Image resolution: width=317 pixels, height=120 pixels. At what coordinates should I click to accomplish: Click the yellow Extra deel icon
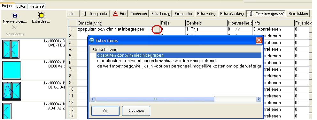click(x=41, y=16)
